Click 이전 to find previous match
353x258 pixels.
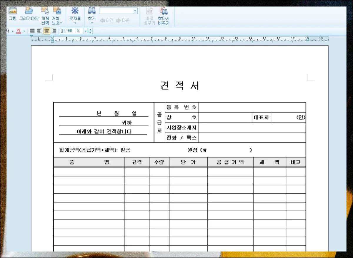coord(107,21)
